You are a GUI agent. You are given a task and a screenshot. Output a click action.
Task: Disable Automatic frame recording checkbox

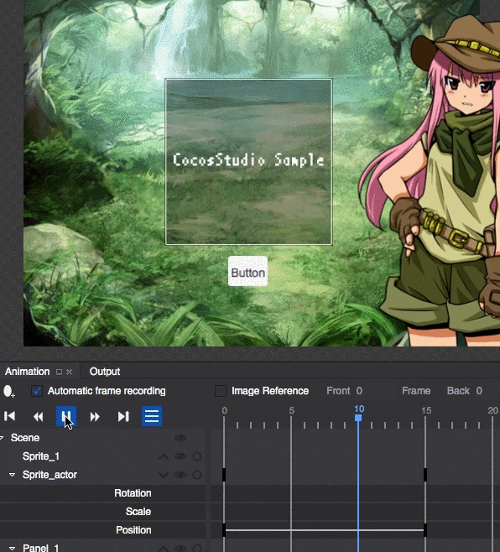[x=37, y=391]
